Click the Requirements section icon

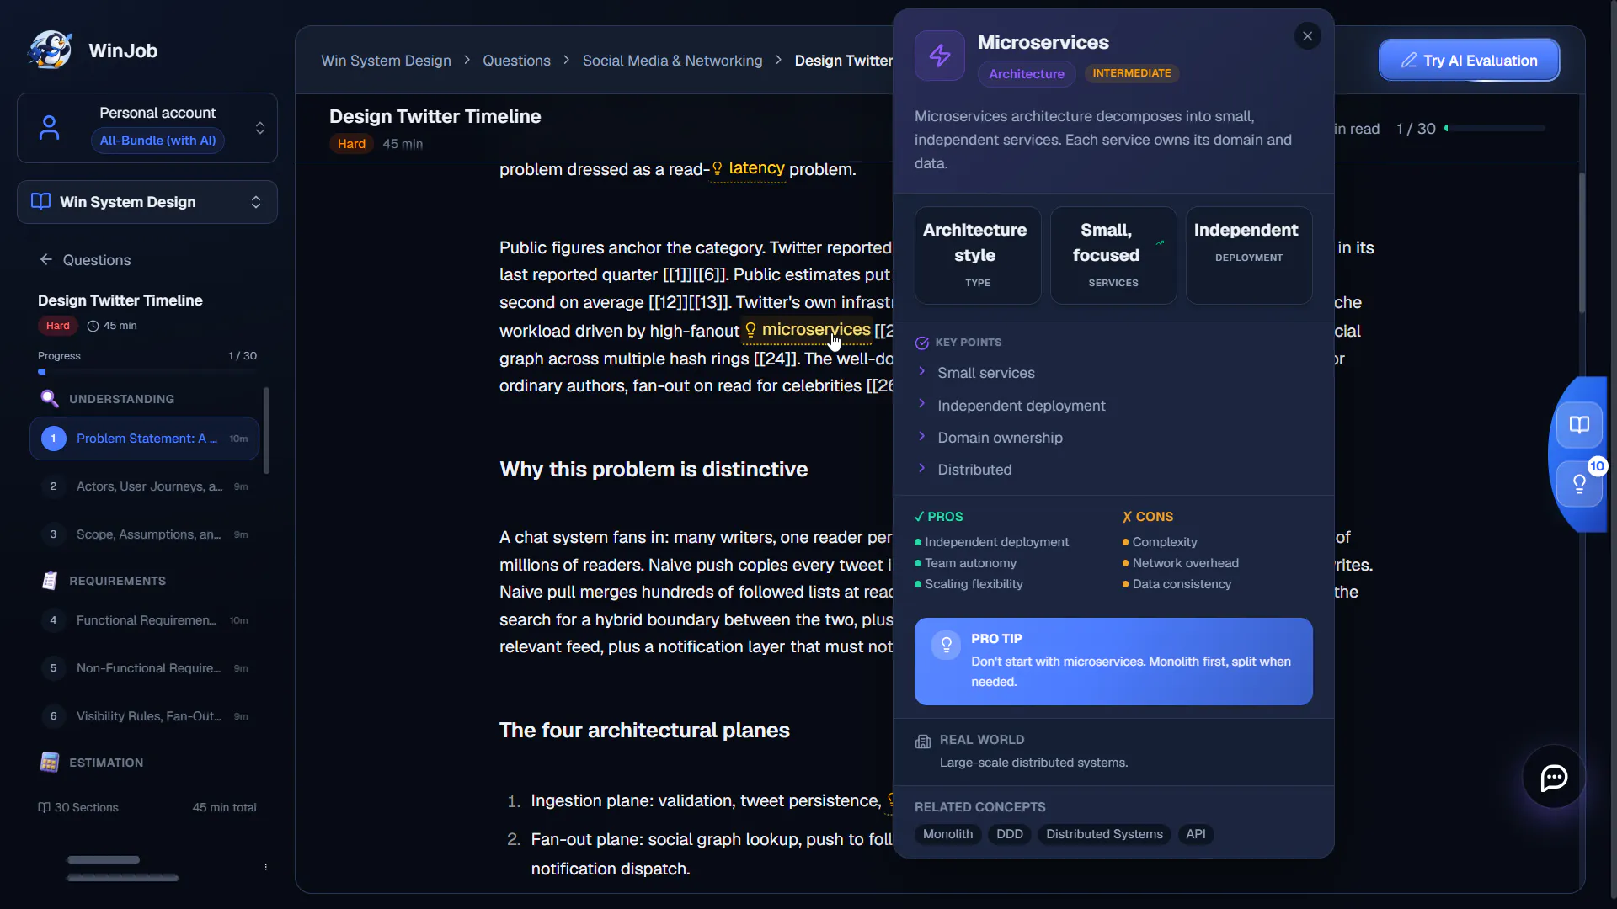click(x=50, y=581)
